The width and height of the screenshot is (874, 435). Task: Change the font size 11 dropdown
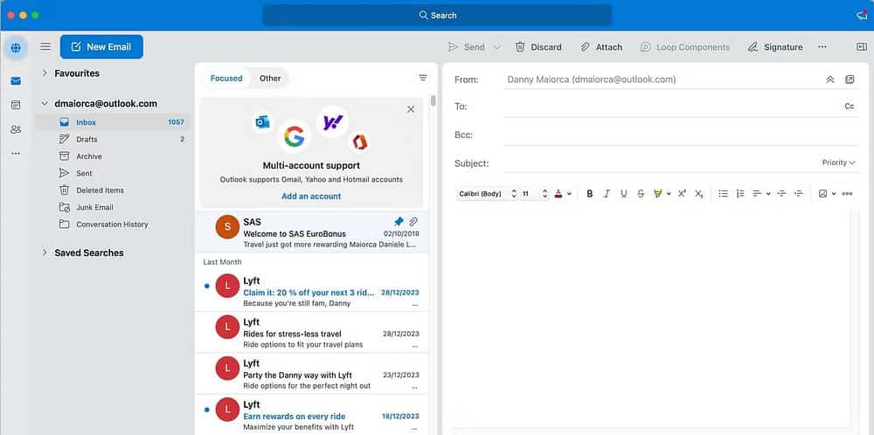[535, 194]
